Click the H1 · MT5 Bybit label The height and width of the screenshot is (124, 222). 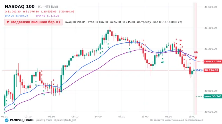48,7
